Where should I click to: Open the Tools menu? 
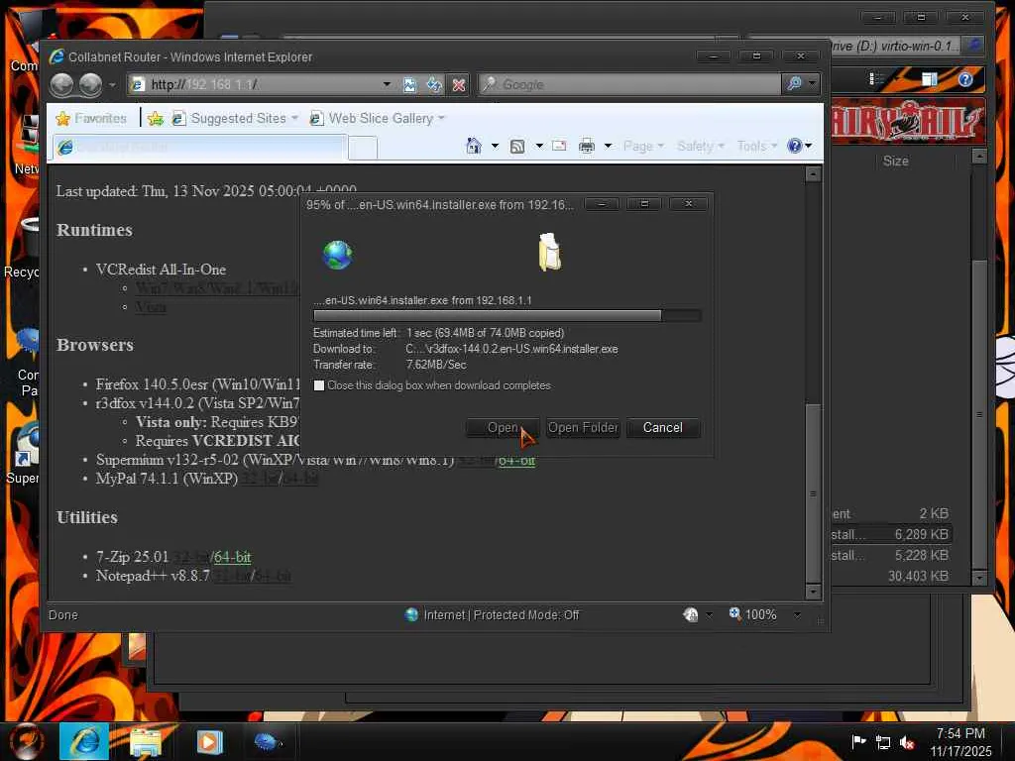[756, 147]
